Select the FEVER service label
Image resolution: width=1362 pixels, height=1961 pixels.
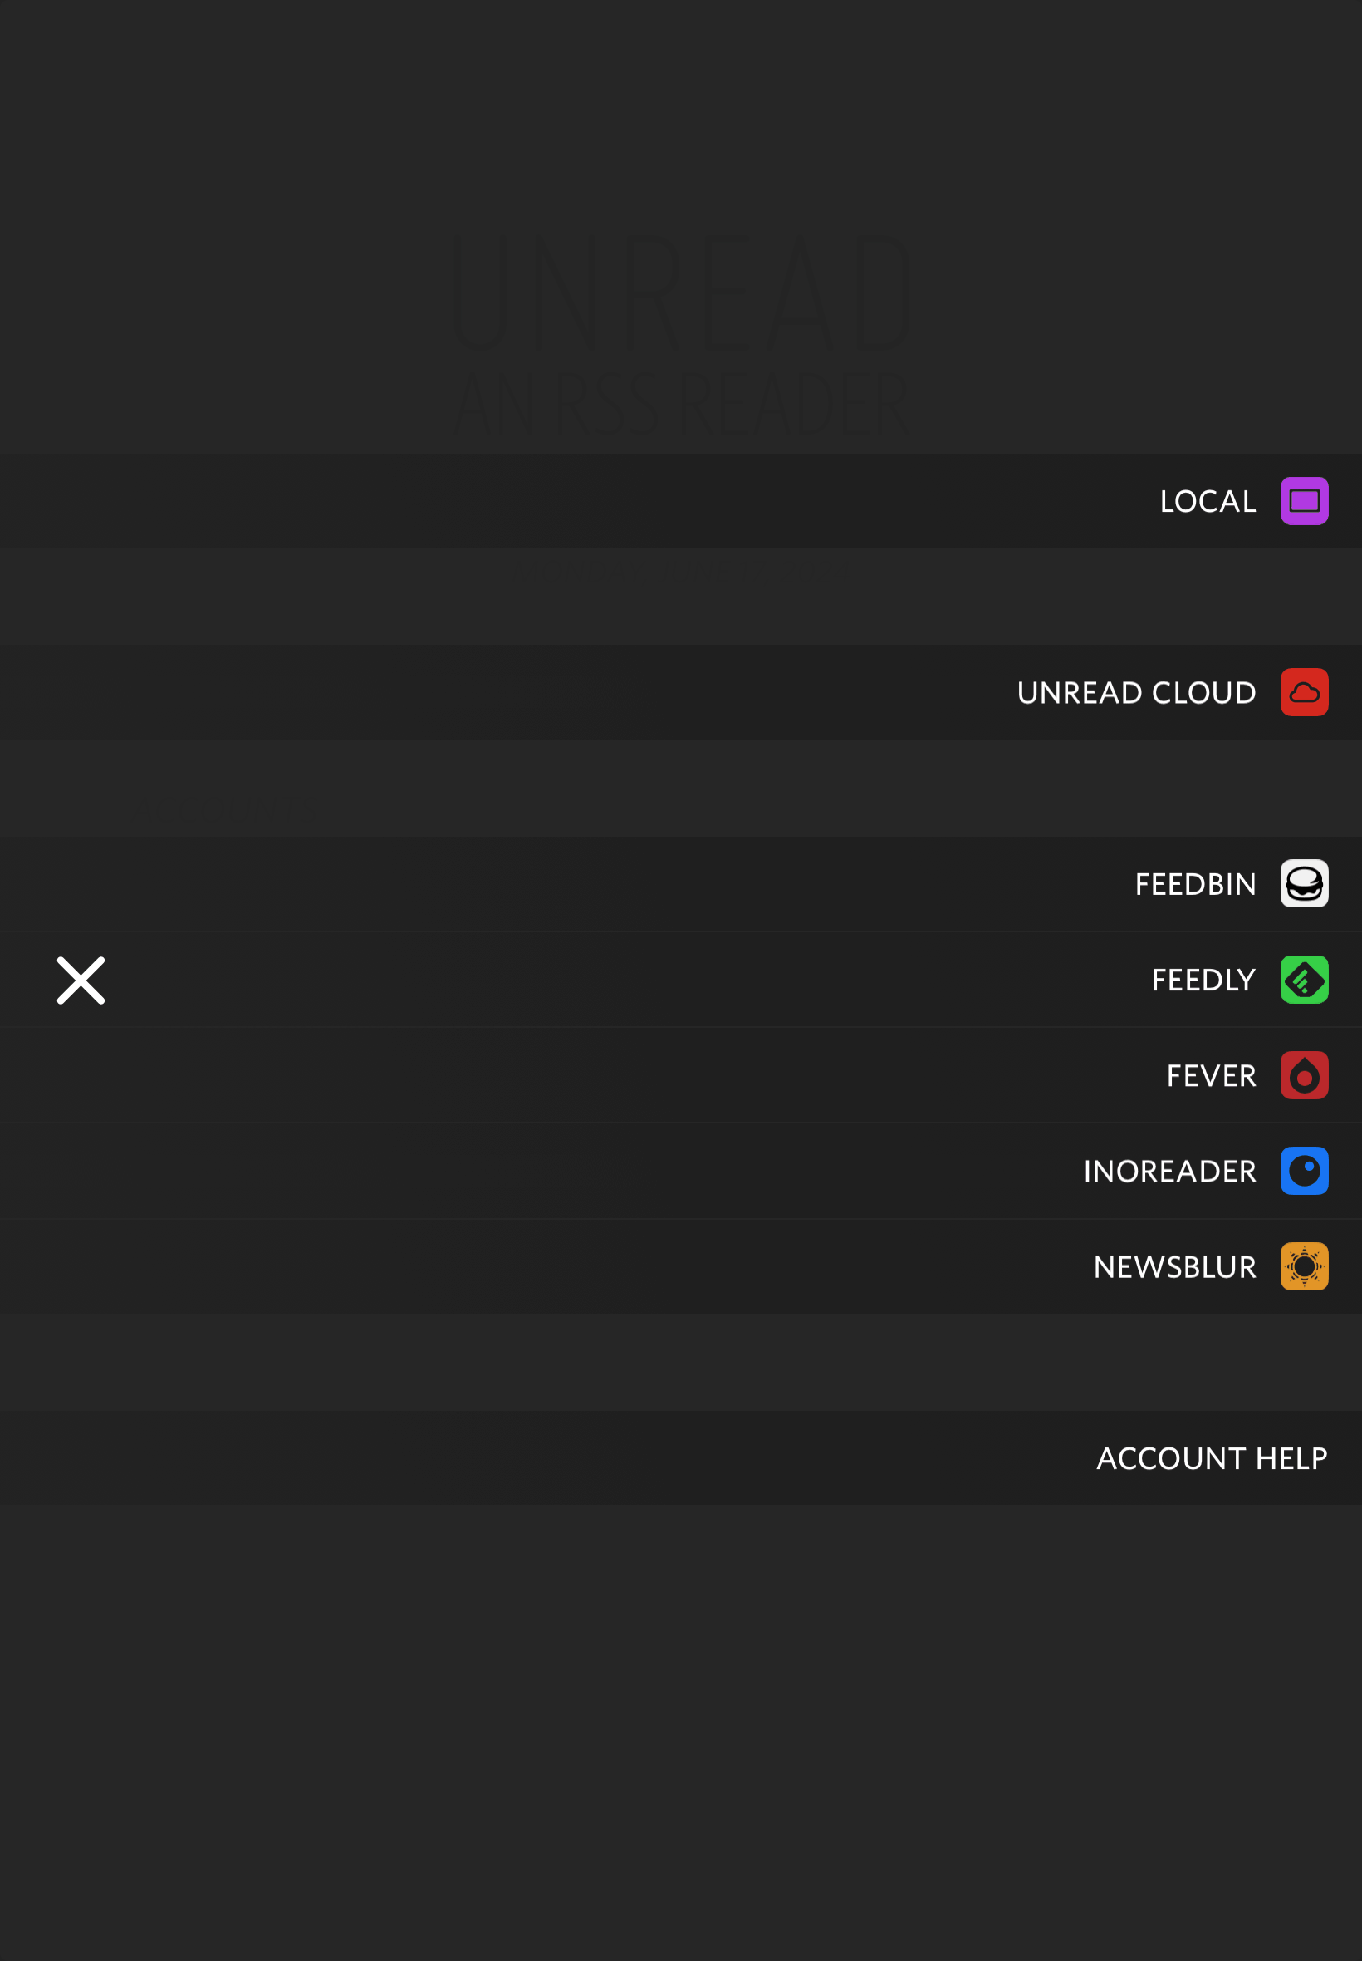pyautogui.click(x=1211, y=1076)
